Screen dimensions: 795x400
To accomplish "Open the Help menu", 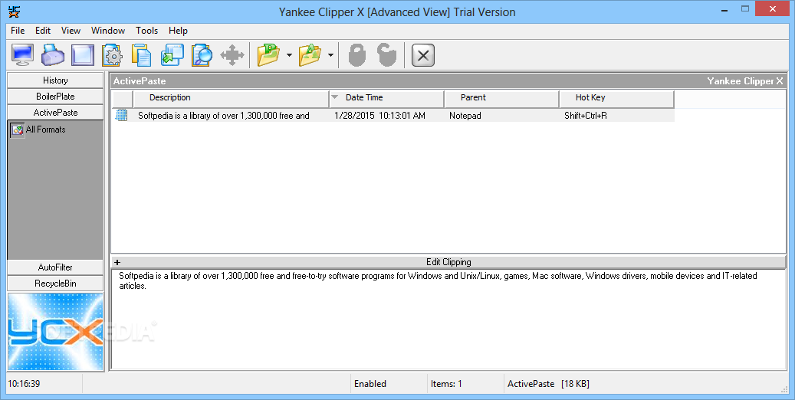I will tap(178, 31).
